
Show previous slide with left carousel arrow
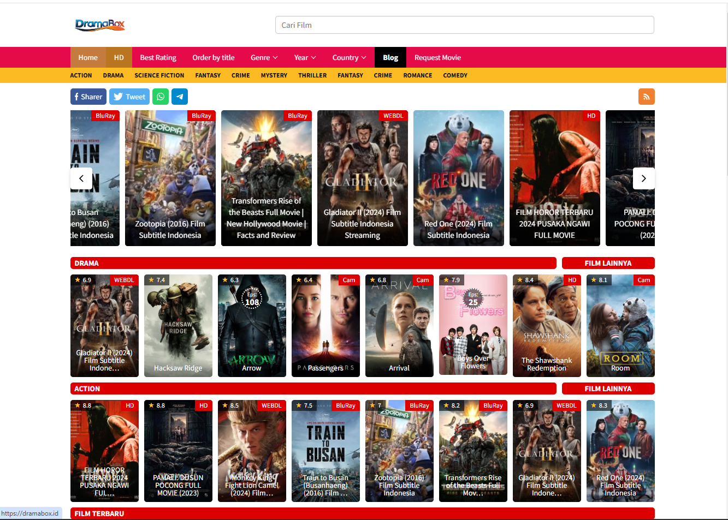click(x=81, y=178)
